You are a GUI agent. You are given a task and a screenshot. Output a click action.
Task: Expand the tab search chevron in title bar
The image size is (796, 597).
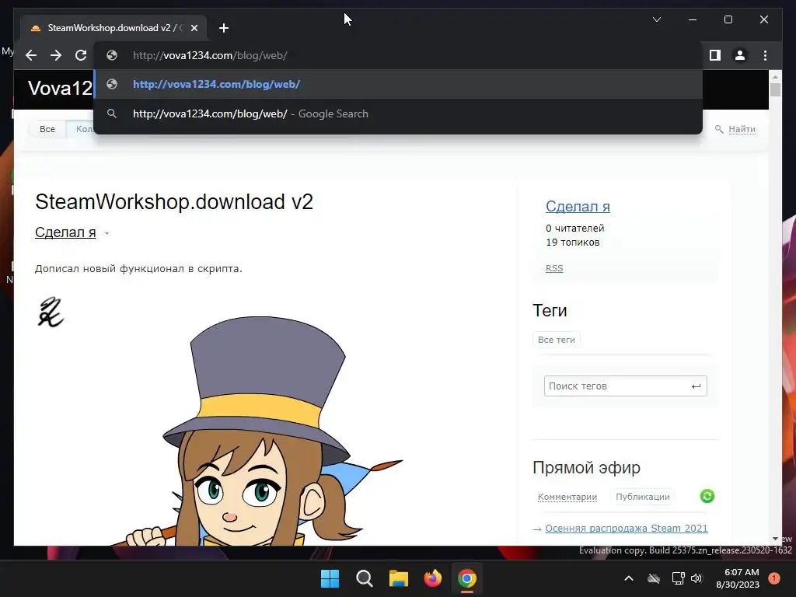click(x=656, y=19)
